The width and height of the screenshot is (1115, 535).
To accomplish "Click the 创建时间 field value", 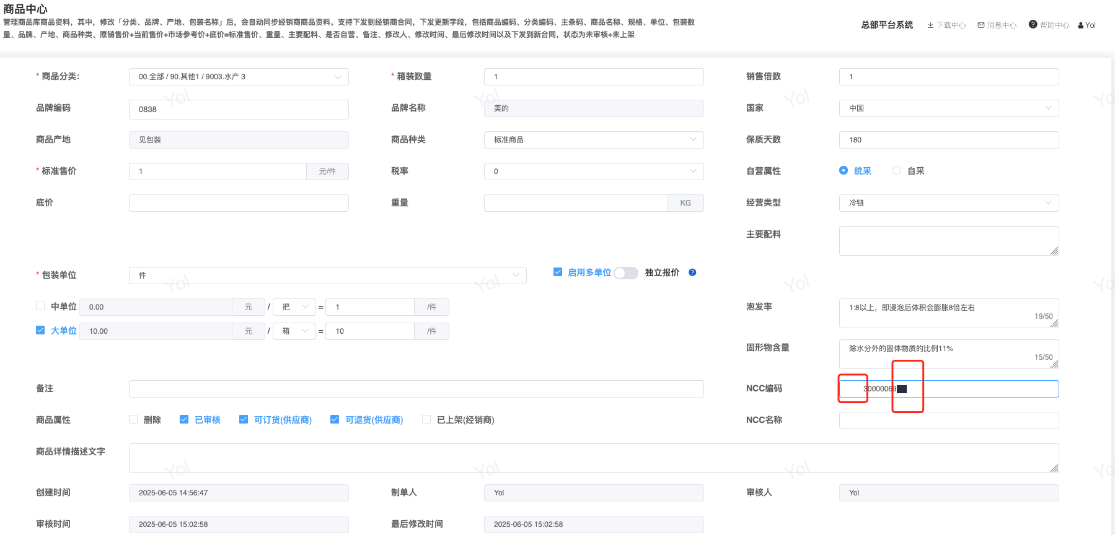I will [239, 493].
